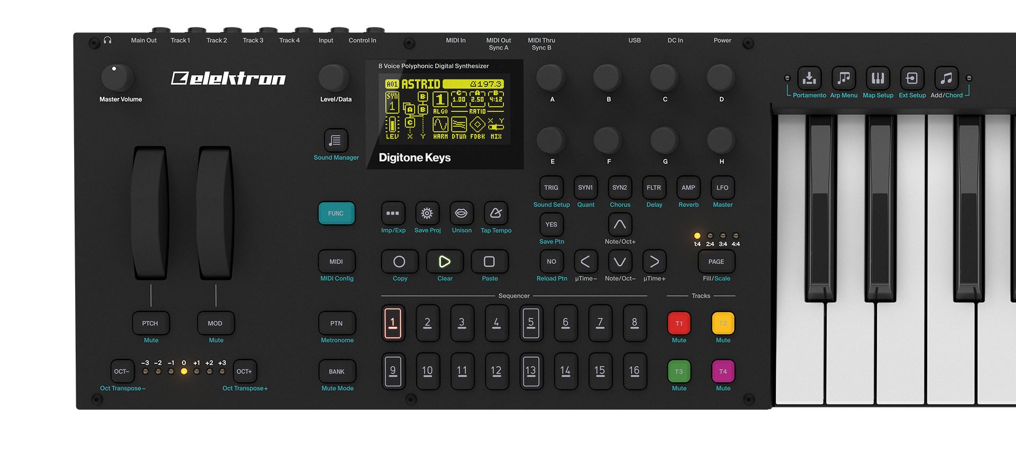Image resolution: width=1016 pixels, height=468 pixels.
Task: Toggle the T1 red track mute button
Action: tap(679, 323)
